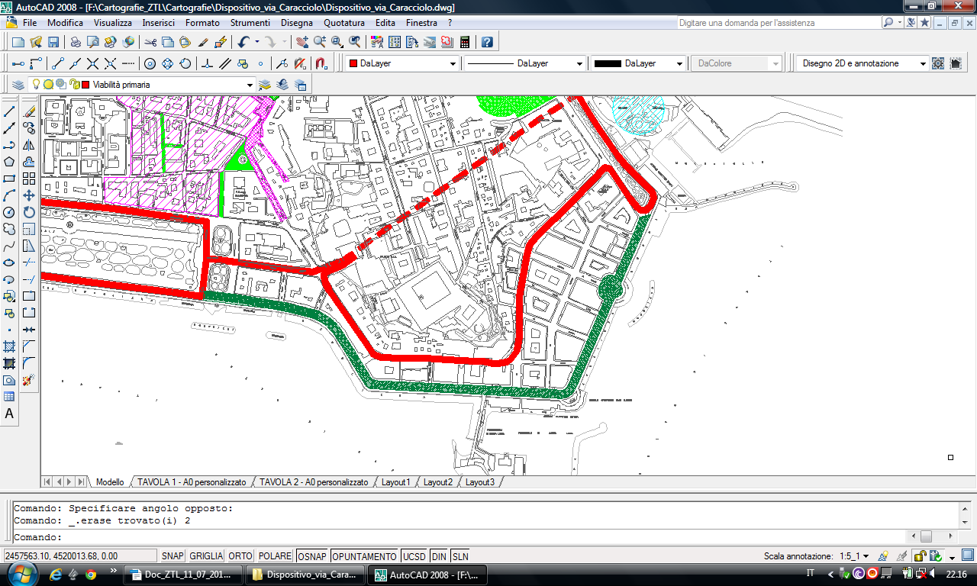Click the Windows Start orb
This screenshot has width=977, height=586.
coord(22,573)
